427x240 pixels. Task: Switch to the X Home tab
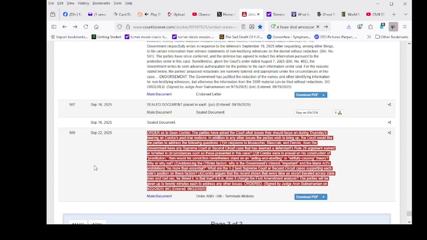(226, 14)
